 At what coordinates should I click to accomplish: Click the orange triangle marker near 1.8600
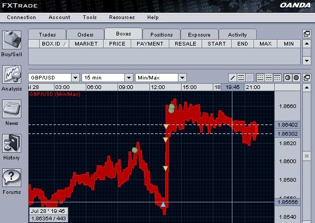165,168
